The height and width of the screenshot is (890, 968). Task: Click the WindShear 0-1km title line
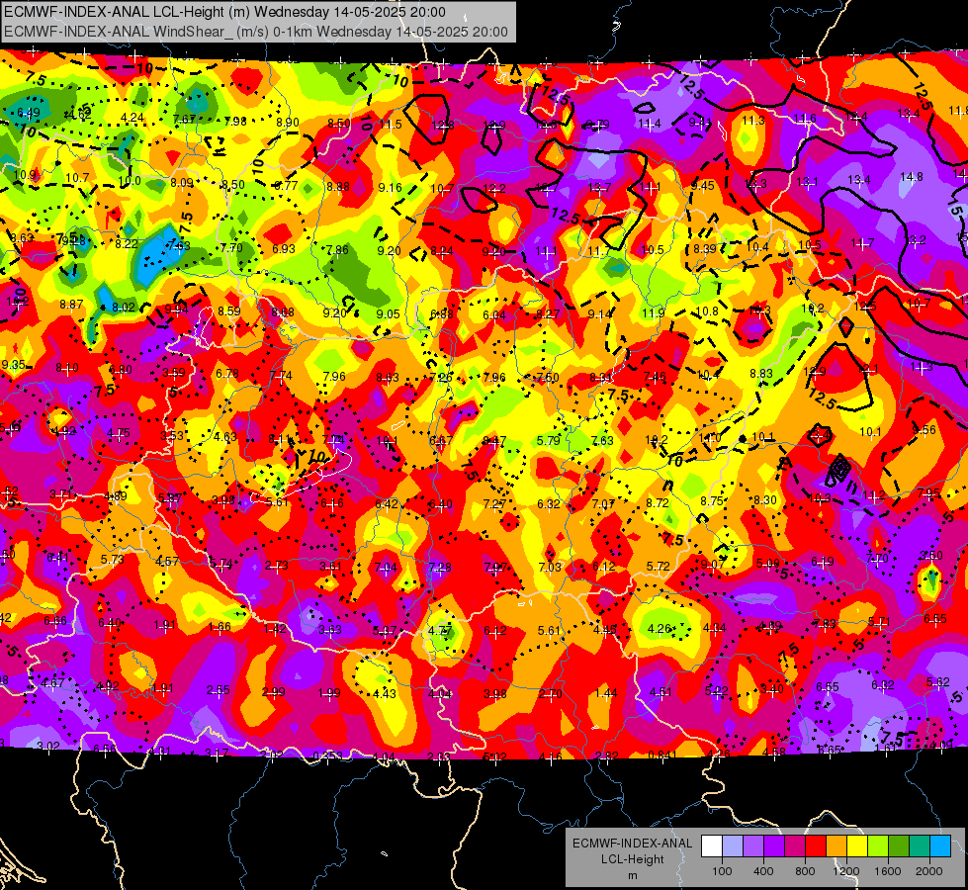[x=256, y=32]
